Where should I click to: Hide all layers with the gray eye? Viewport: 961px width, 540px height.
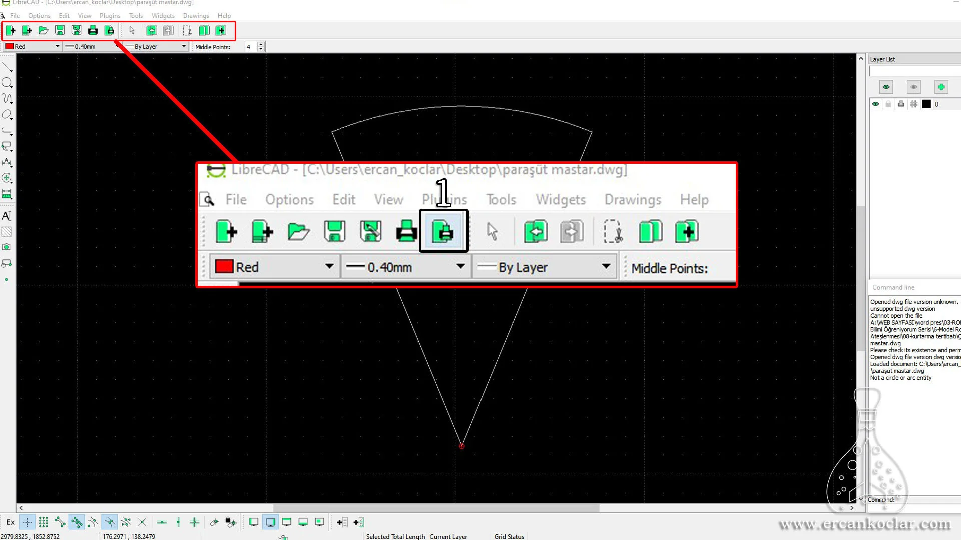click(x=913, y=87)
